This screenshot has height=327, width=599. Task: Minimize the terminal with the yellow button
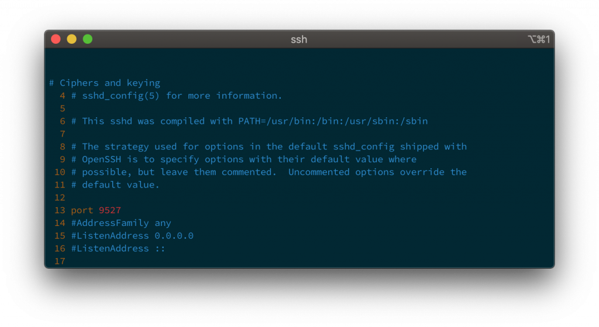[72, 39]
